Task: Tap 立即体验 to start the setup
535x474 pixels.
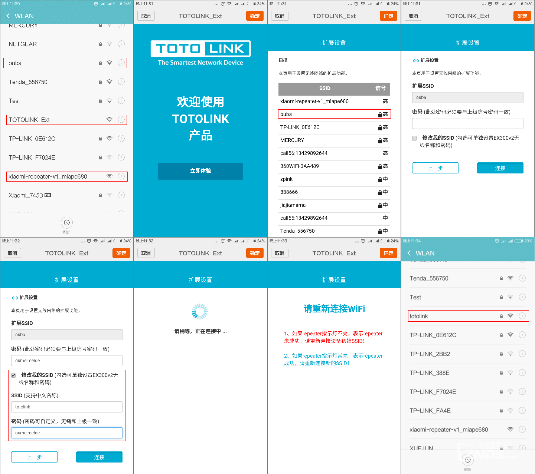Action: tap(200, 171)
